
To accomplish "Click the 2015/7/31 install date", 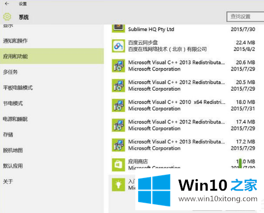I will point(243,109).
